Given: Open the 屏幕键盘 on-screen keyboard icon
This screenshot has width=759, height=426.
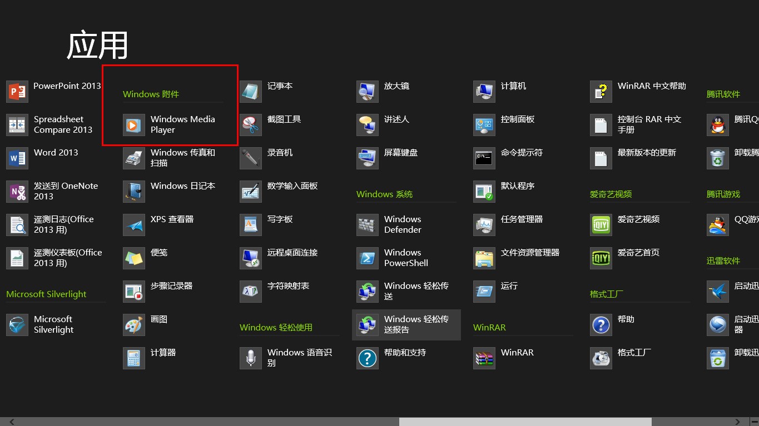Looking at the screenshot, I should pos(368,158).
